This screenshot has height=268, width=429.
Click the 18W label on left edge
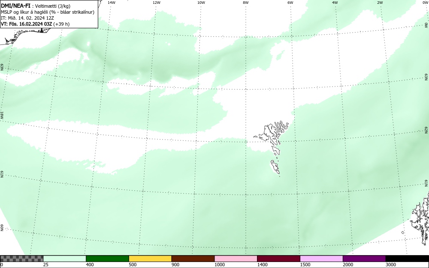pyautogui.click(x=2, y=115)
